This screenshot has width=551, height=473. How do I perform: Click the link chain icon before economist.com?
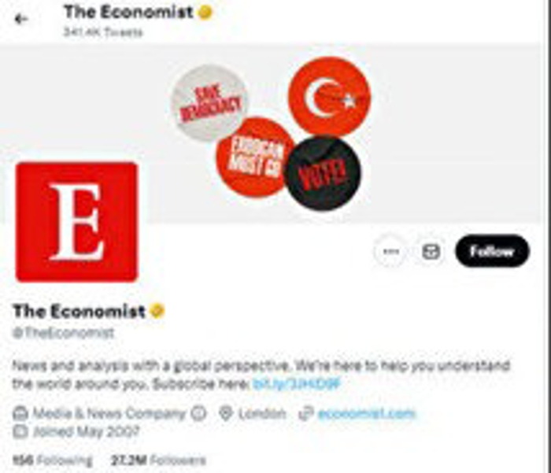[x=305, y=414]
